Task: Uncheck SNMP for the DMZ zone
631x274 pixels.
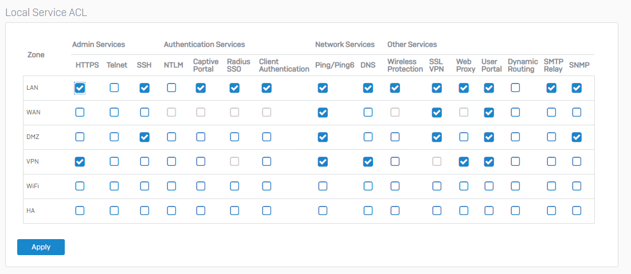Action: click(x=577, y=137)
